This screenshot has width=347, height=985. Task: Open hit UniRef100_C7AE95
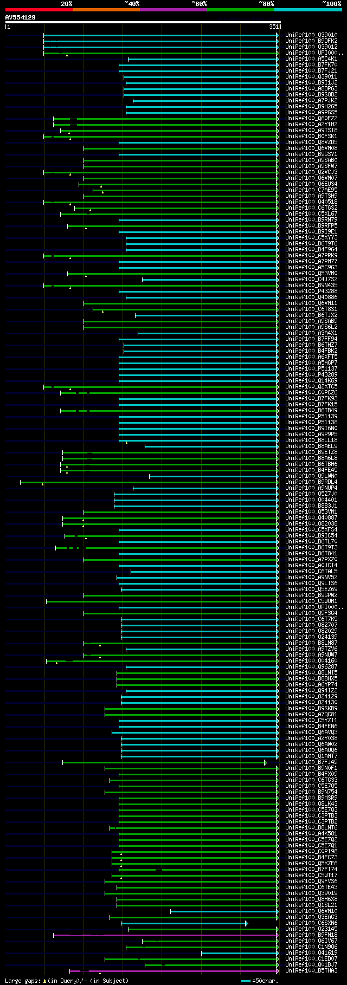311,190
